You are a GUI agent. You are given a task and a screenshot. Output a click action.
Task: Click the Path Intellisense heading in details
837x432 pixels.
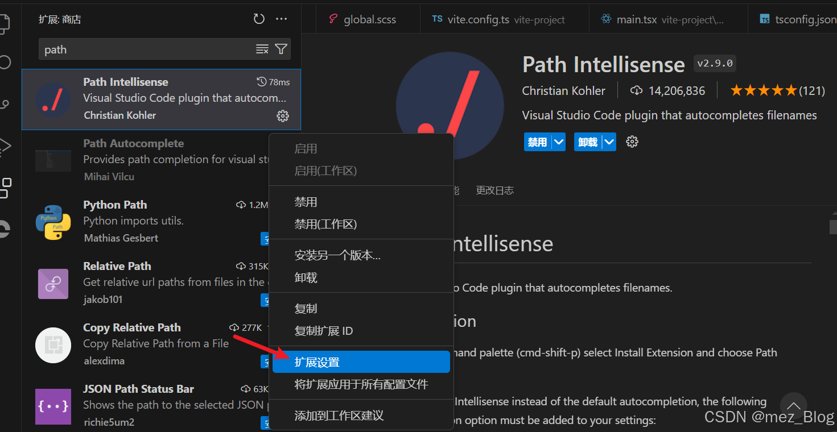click(604, 64)
